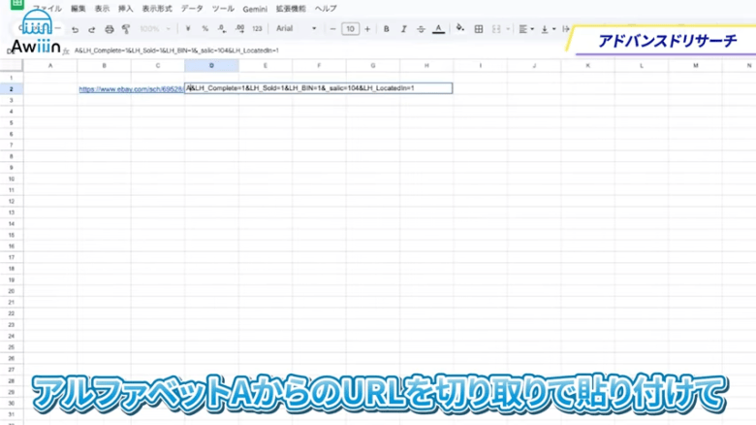The width and height of the screenshot is (756, 425).
Task: Select column G header
Action: coord(373,65)
